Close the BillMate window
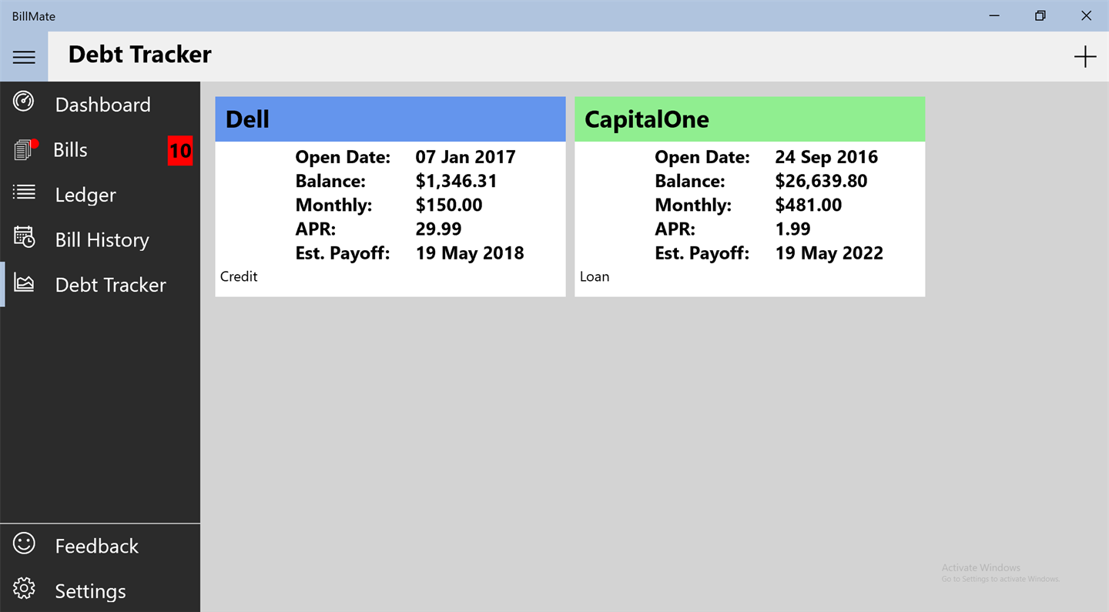Screen dimensions: 1109x612 tap(1086, 15)
